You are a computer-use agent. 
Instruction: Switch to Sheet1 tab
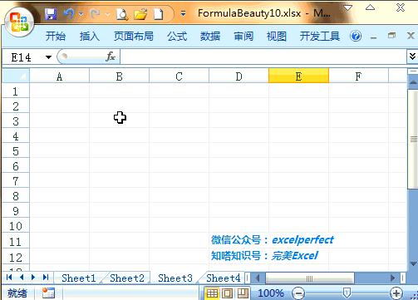coord(79,278)
